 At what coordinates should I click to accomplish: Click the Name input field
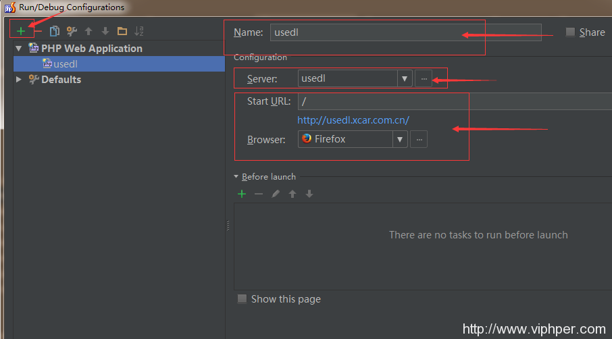[405, 32]
